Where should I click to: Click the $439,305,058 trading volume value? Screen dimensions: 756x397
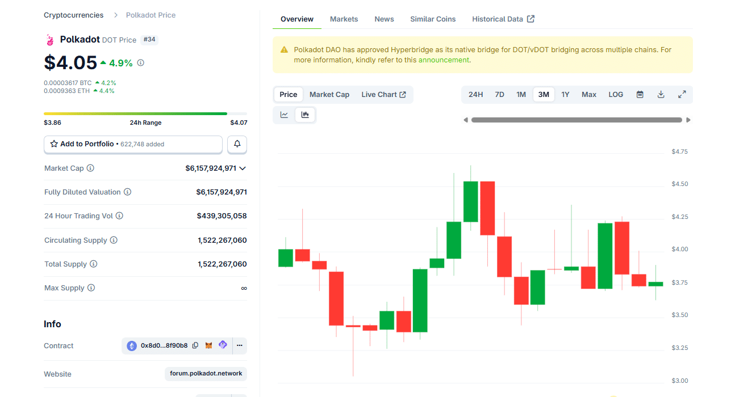pos(222,216)
